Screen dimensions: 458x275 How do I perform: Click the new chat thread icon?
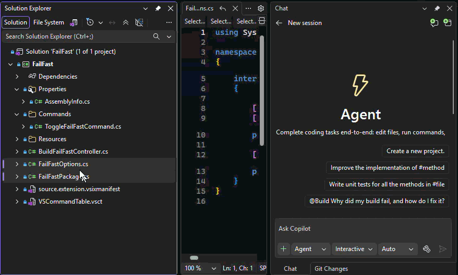(435, 23)
